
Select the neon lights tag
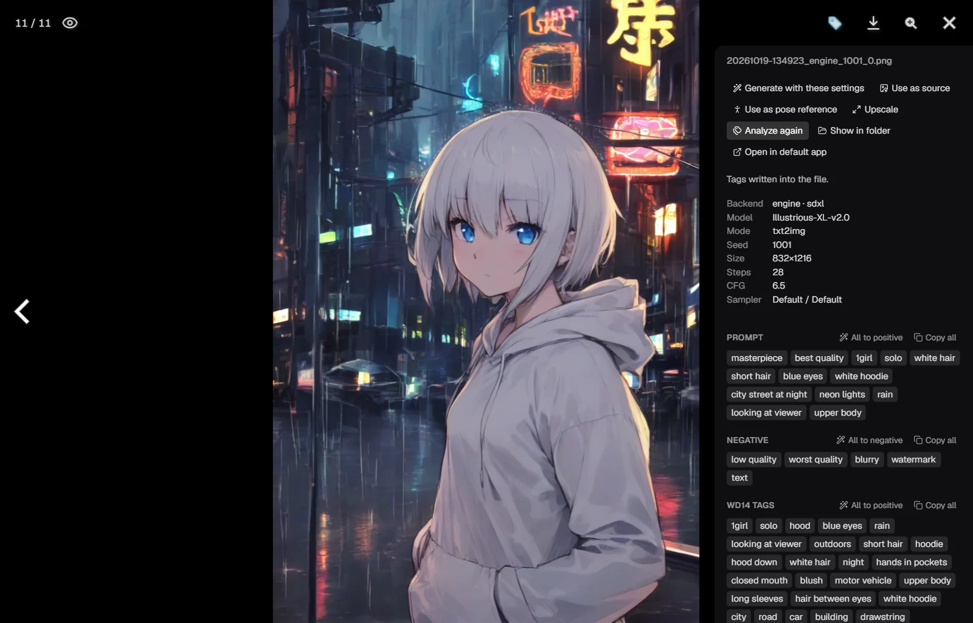click(x=842, y=394)
